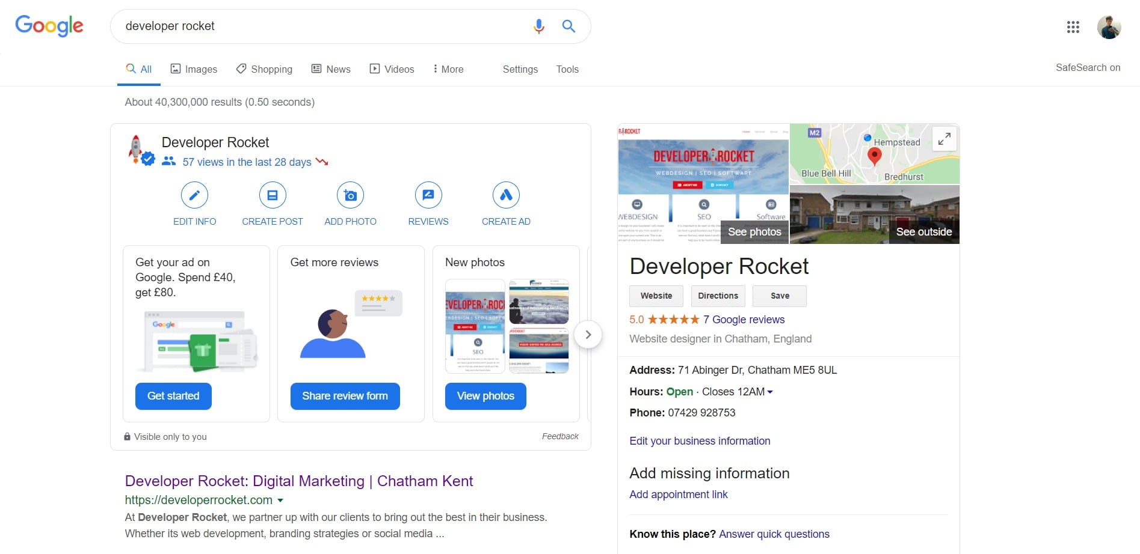Viewport: 1140px width, 554px height.
Task: Click the Developer Rocket rocket logo
Action: pos(137,149)
